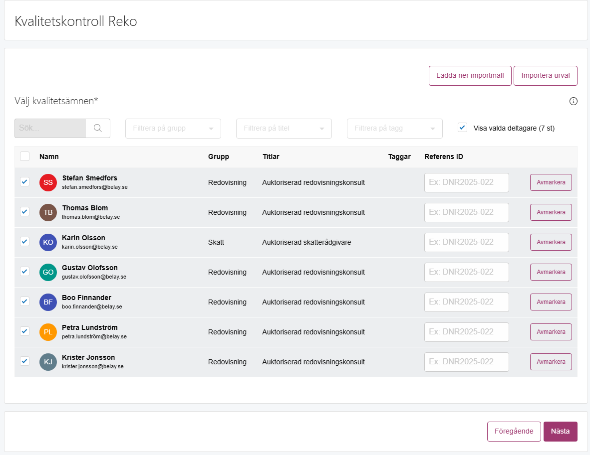Focus Referens ID field for Karin Olsson
This screenshot has height=455, width=590.
tap(467, 242)
